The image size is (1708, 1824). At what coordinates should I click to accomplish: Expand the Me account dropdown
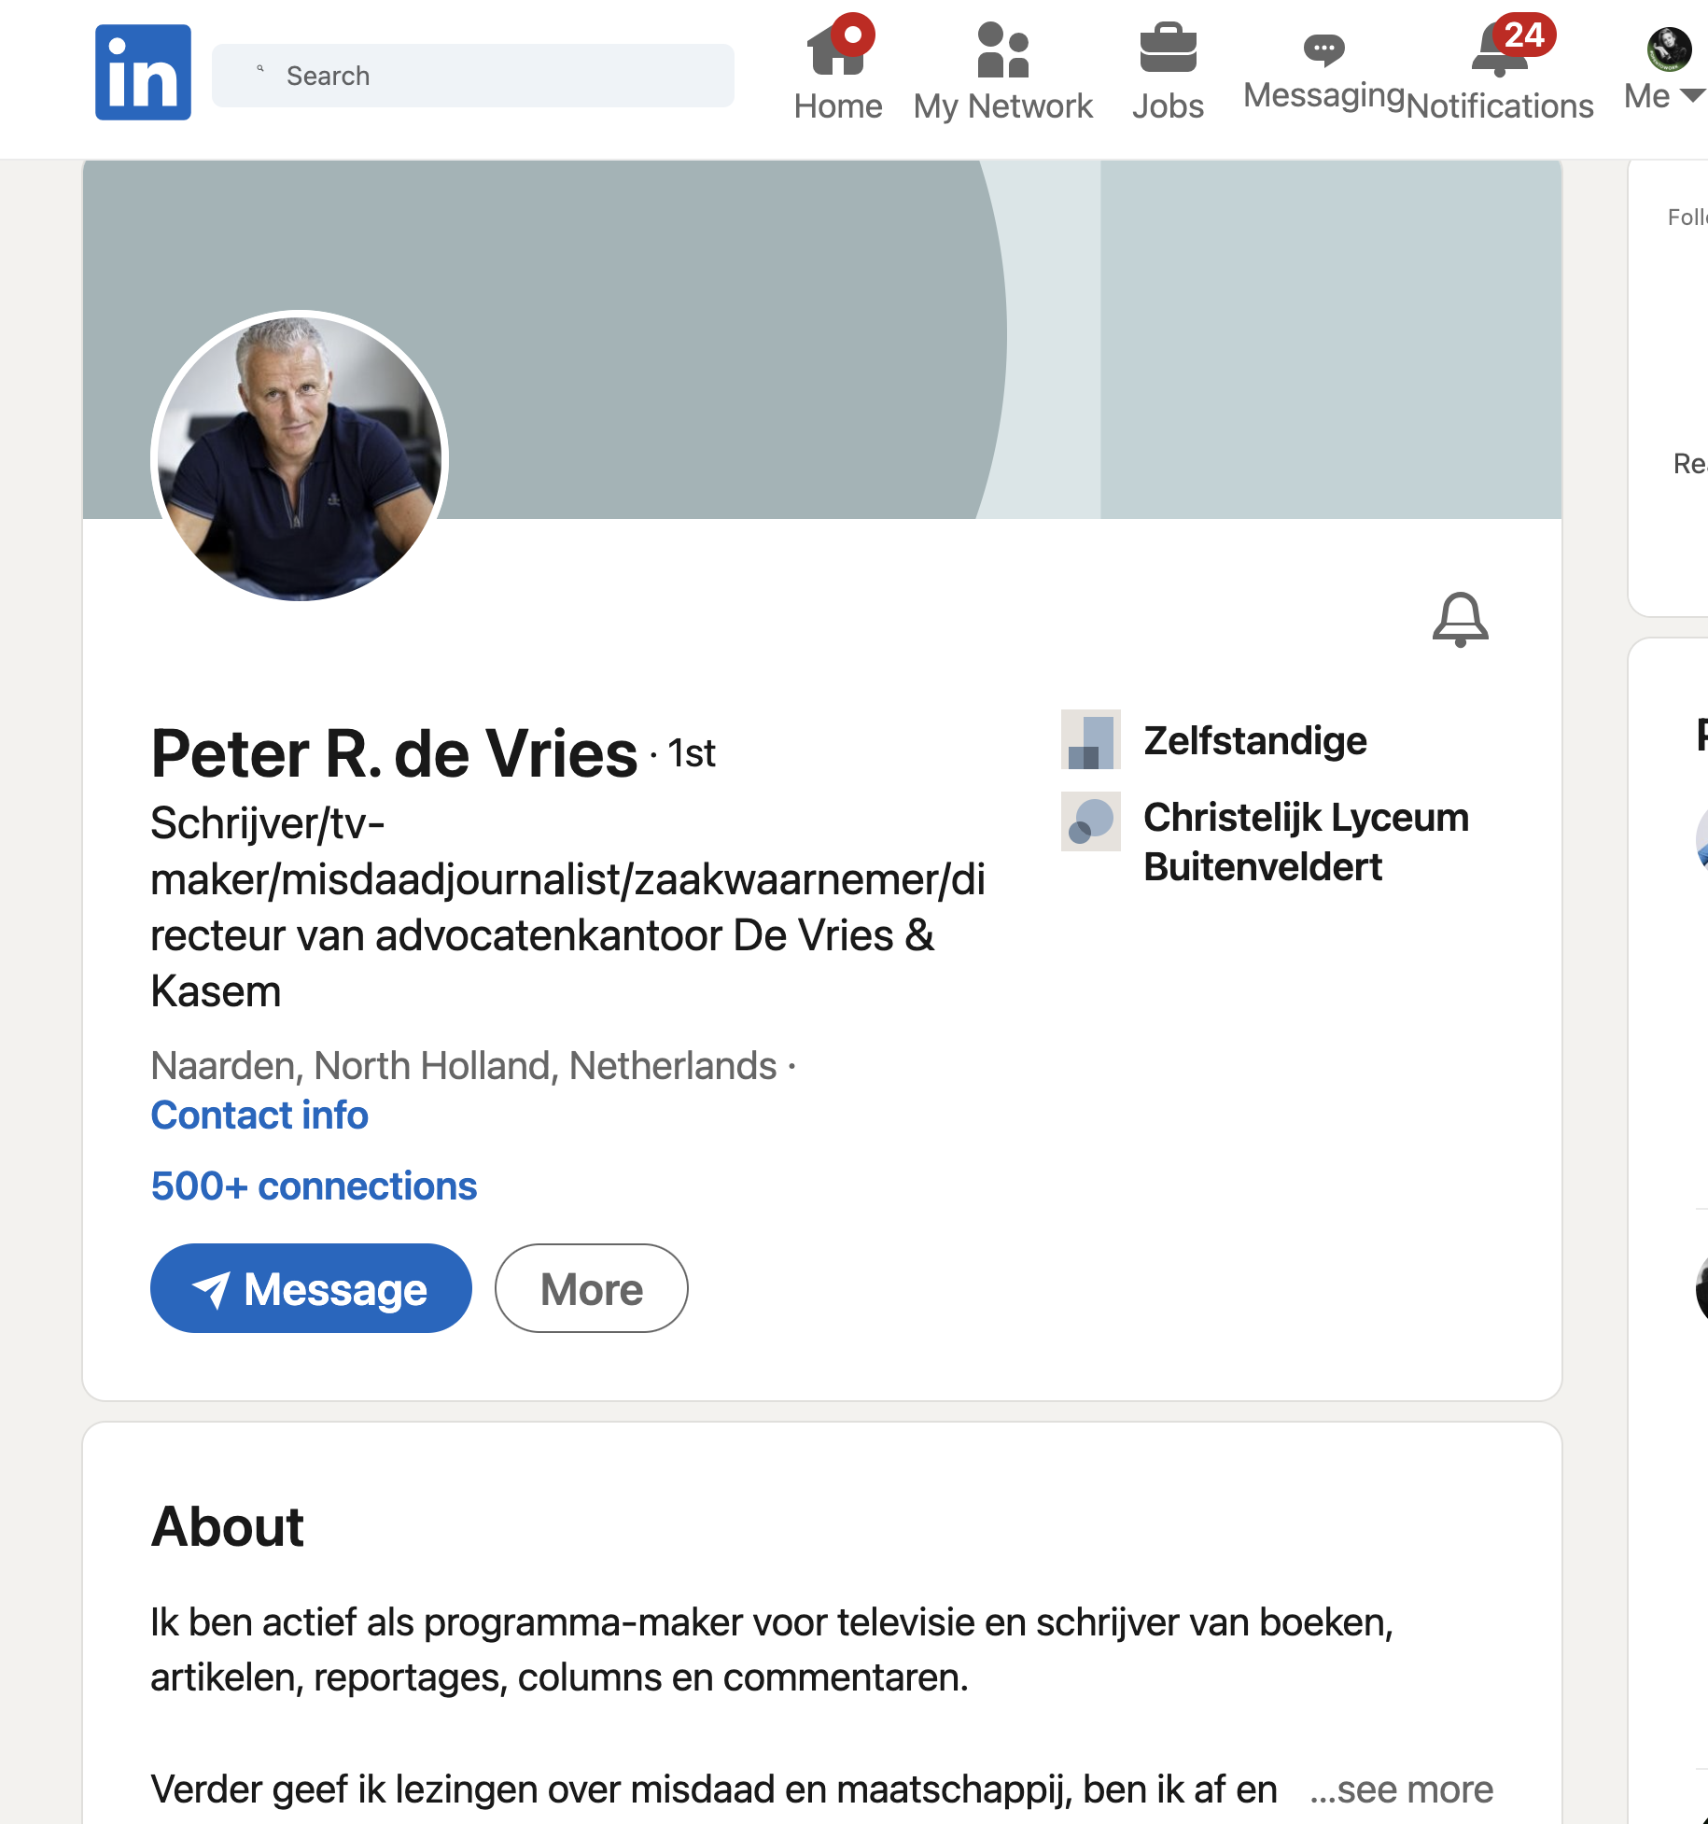click(x=1666, y=95)
